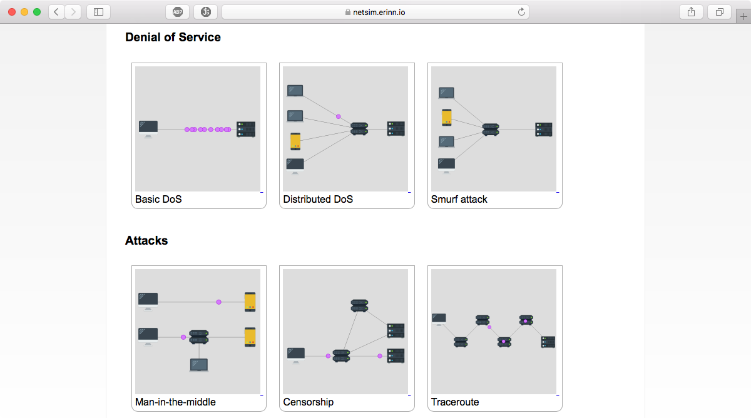Open the Distributed DoS level thumbnail
751x418 pixels.
(x=345, y=129)
